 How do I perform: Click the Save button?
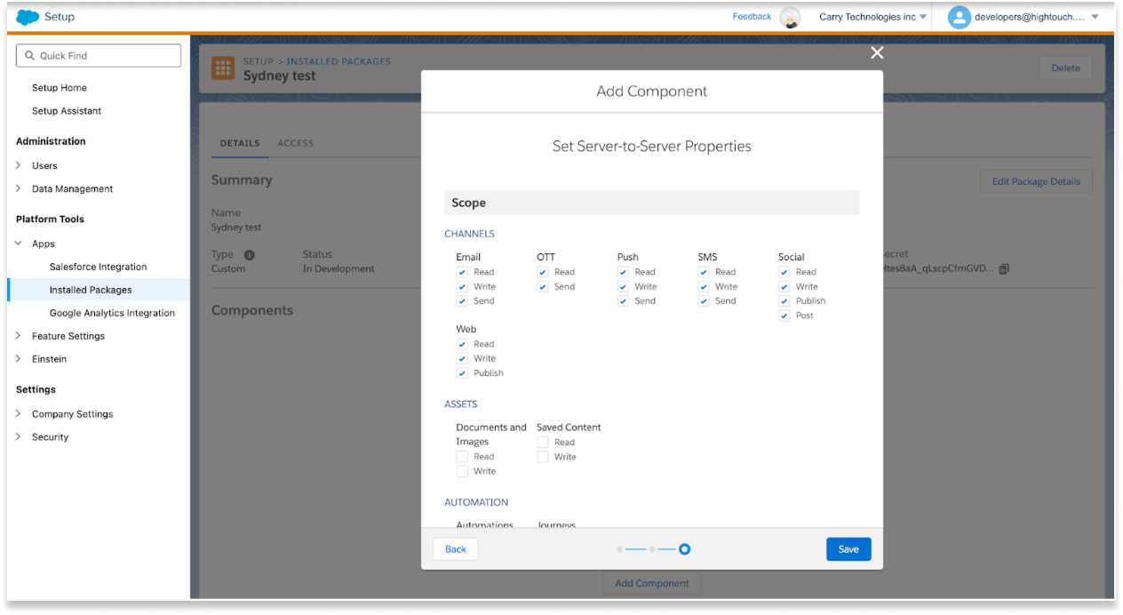[848, 548]
